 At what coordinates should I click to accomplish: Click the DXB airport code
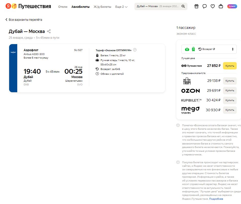[26, 84]
